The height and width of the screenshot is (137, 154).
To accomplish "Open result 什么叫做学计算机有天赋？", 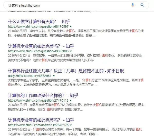I will [39, 22].
